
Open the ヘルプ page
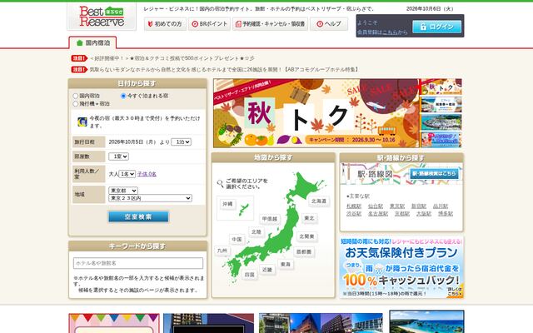click(x=329, y=24)
